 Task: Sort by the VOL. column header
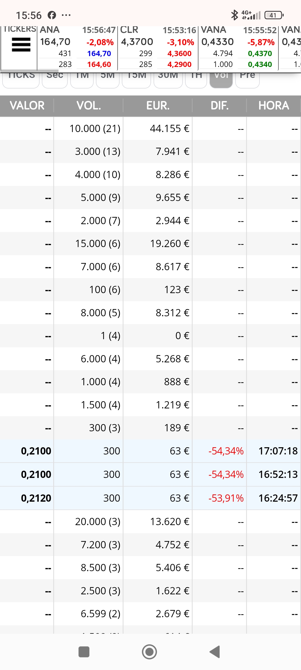tap(89, 106)
